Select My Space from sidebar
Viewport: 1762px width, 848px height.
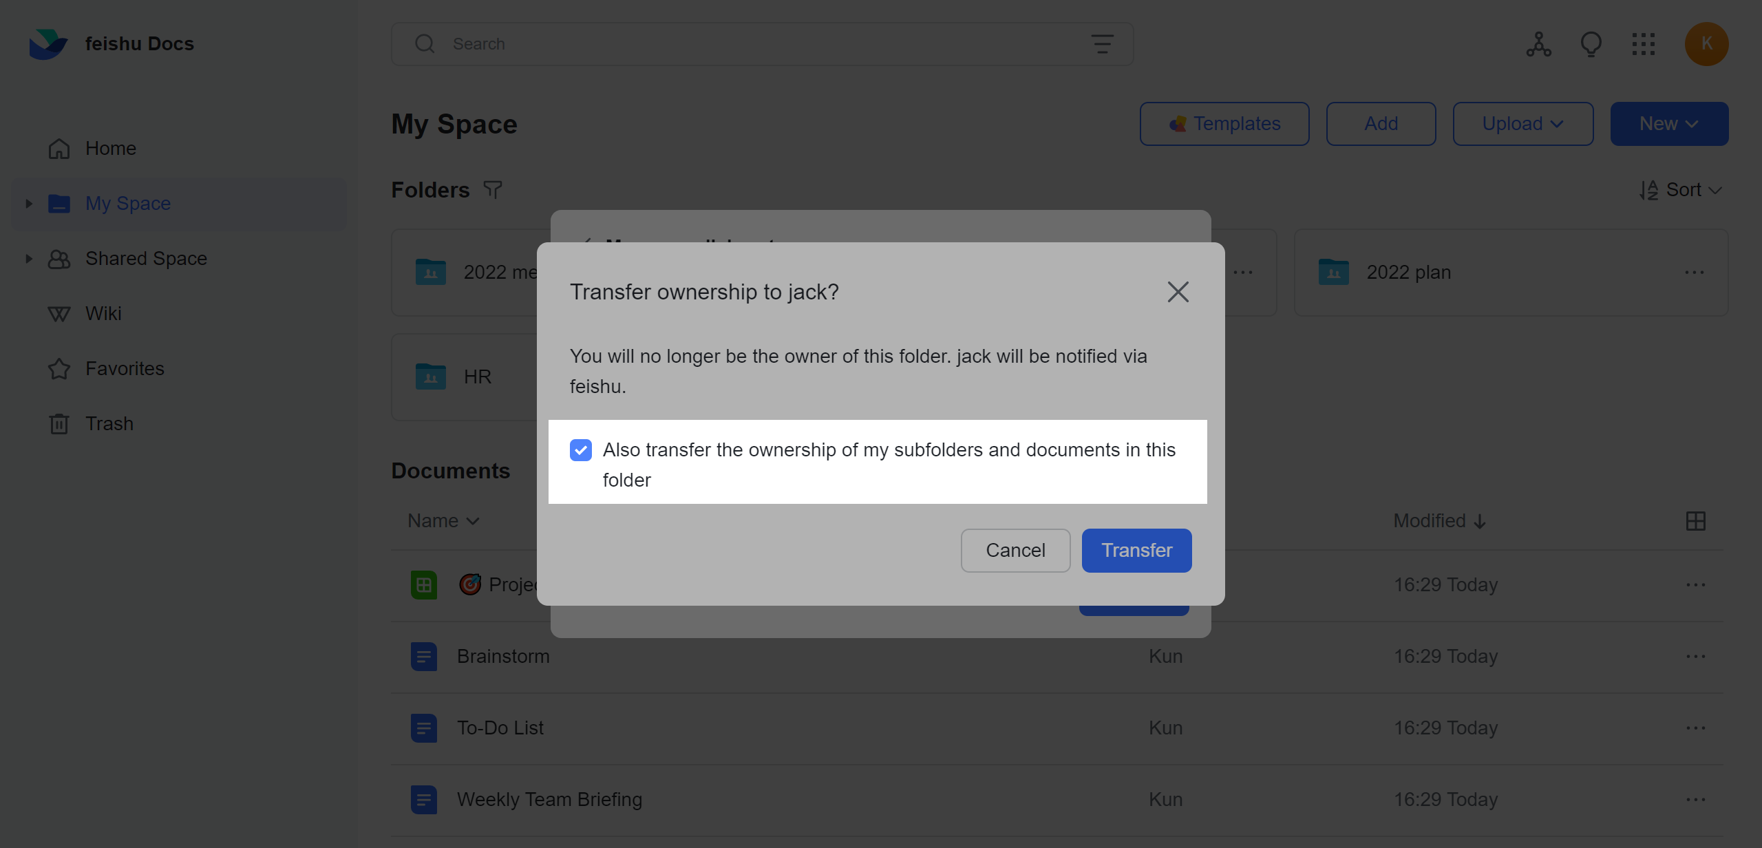click(x=128, y=202)
